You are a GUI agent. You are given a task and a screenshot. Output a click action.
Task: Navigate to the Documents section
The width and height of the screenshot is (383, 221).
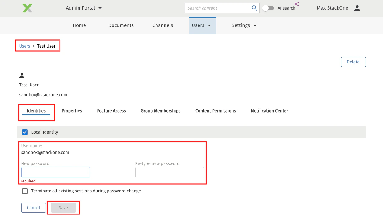coord(121,25)
